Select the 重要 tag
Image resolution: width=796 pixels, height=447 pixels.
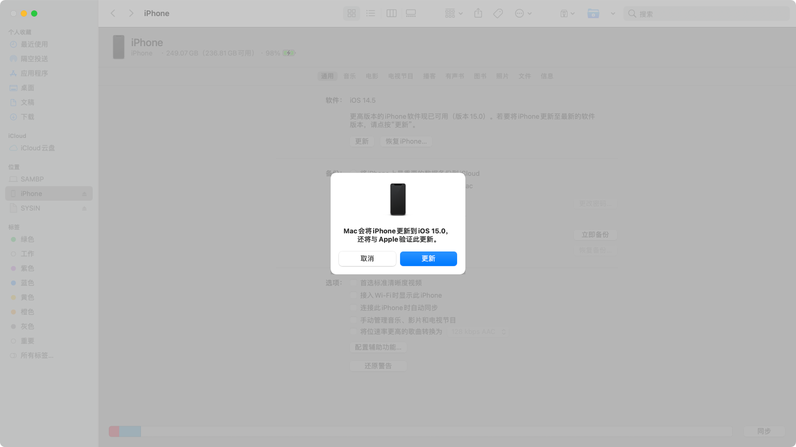coord(49,341)
